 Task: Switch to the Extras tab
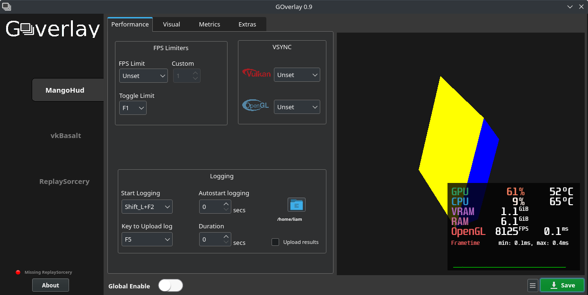click(x=247, y=25)
